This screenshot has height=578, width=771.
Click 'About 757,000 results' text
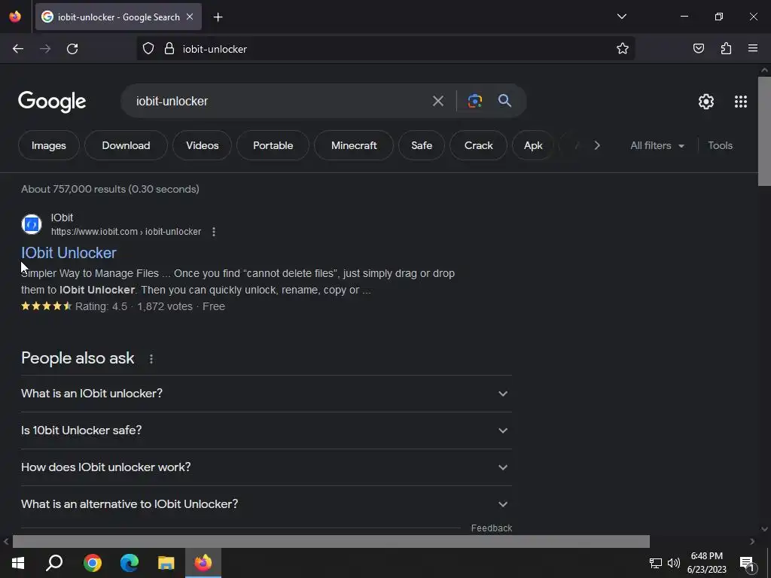click(110, 189)
